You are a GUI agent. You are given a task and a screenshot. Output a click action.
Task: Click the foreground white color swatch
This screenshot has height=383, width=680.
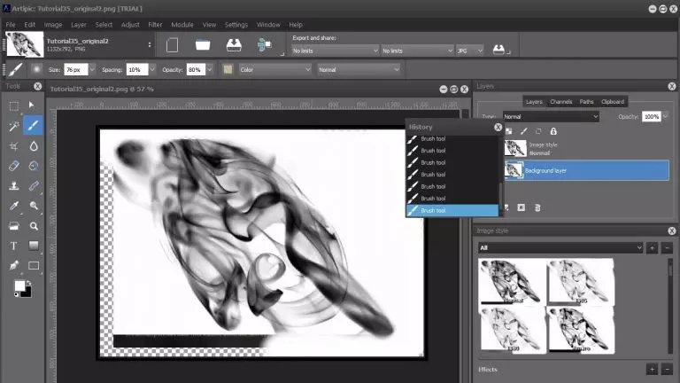point(19,285)
